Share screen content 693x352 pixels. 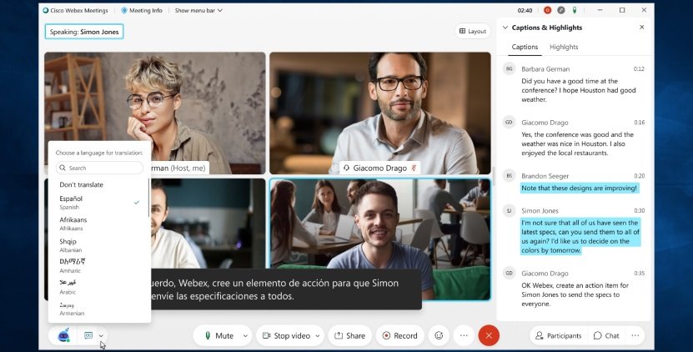click(349, 335)
